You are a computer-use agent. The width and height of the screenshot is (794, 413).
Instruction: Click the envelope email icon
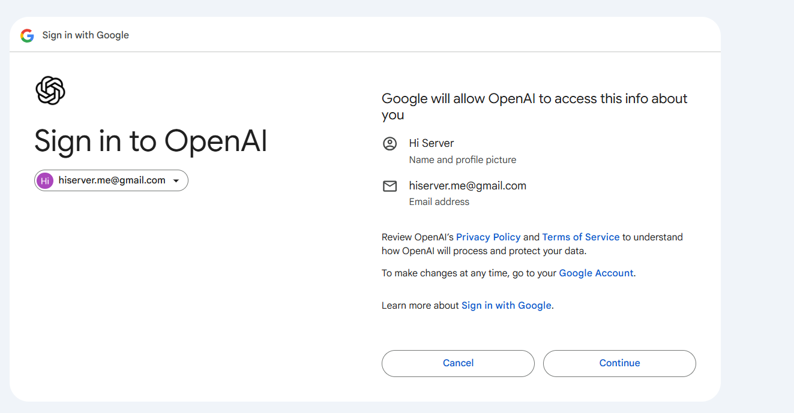[390, 186]
